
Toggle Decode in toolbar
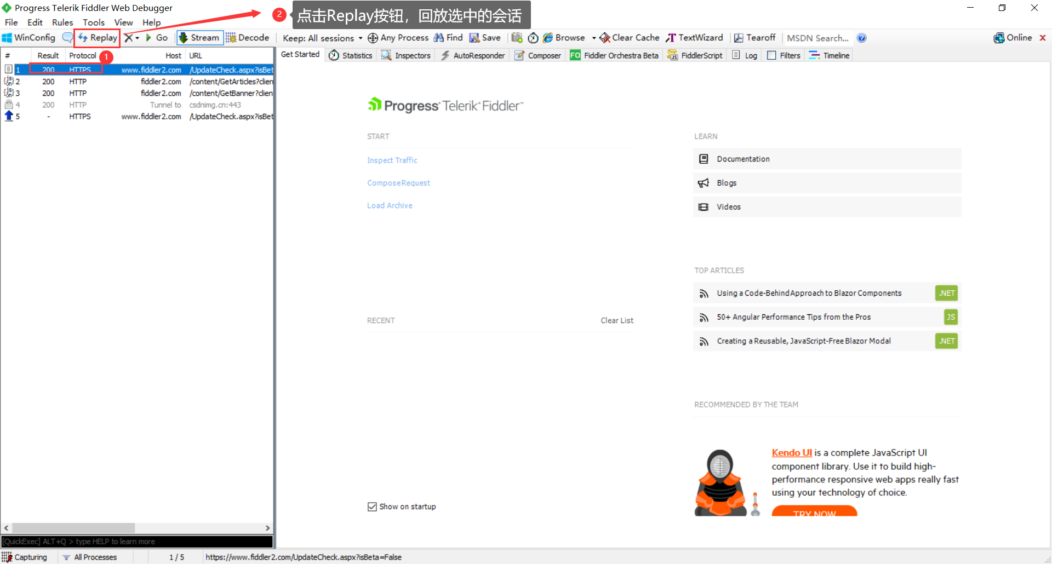click(248, 38)
